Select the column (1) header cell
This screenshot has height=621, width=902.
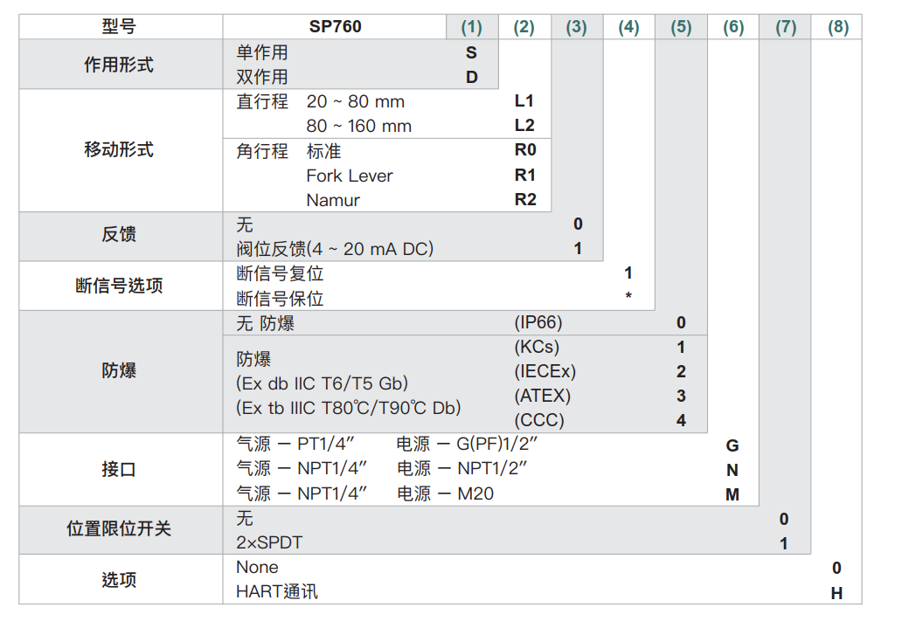click(x=471, y=27)
